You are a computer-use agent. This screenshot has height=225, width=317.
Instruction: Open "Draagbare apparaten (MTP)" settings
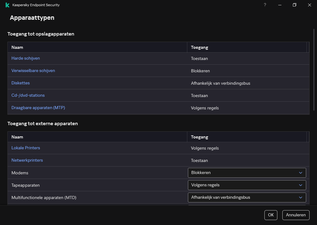tap(38, 108)
